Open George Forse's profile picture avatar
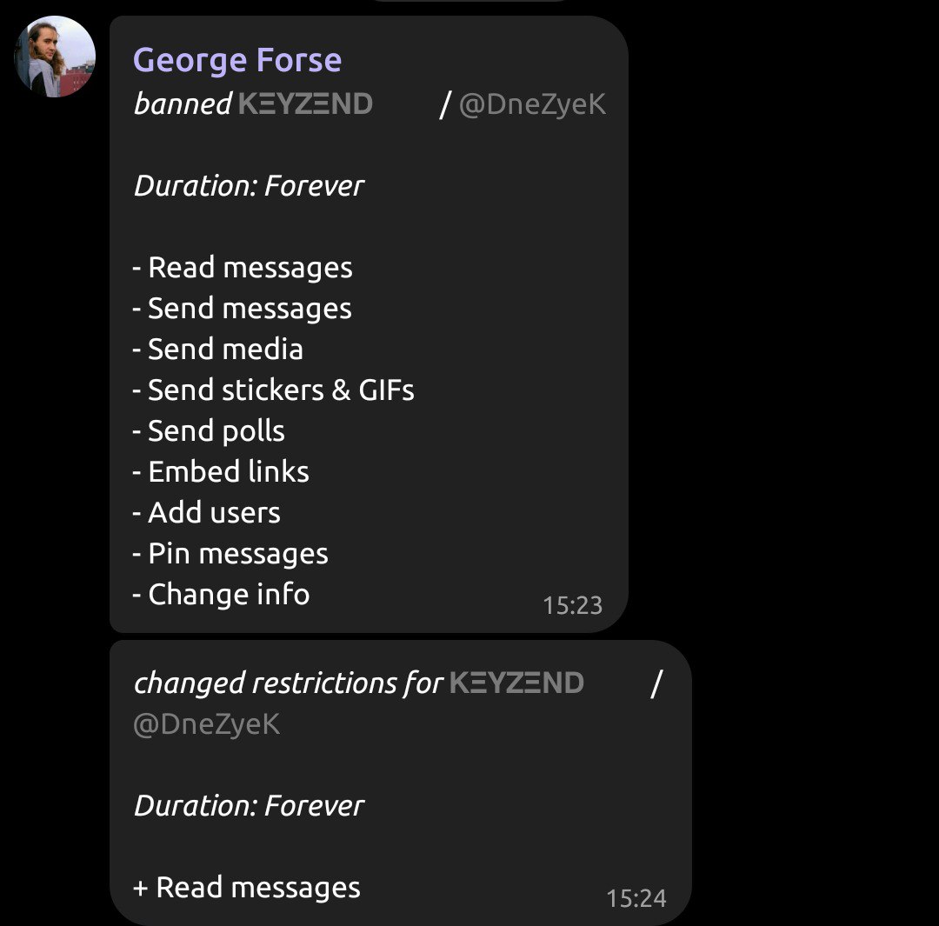Image resolution: width=939 pixels, height=926 pixels. [x=55, y=57]
